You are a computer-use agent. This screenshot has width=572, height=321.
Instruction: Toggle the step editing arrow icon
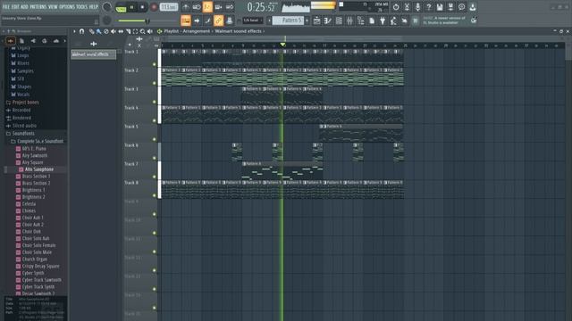click(197, 21)
